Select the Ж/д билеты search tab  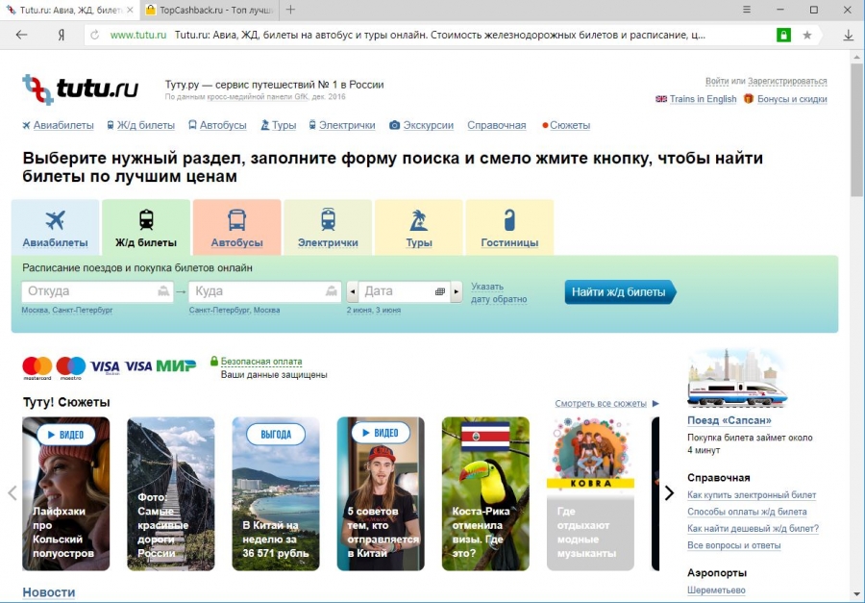[146, 228]
